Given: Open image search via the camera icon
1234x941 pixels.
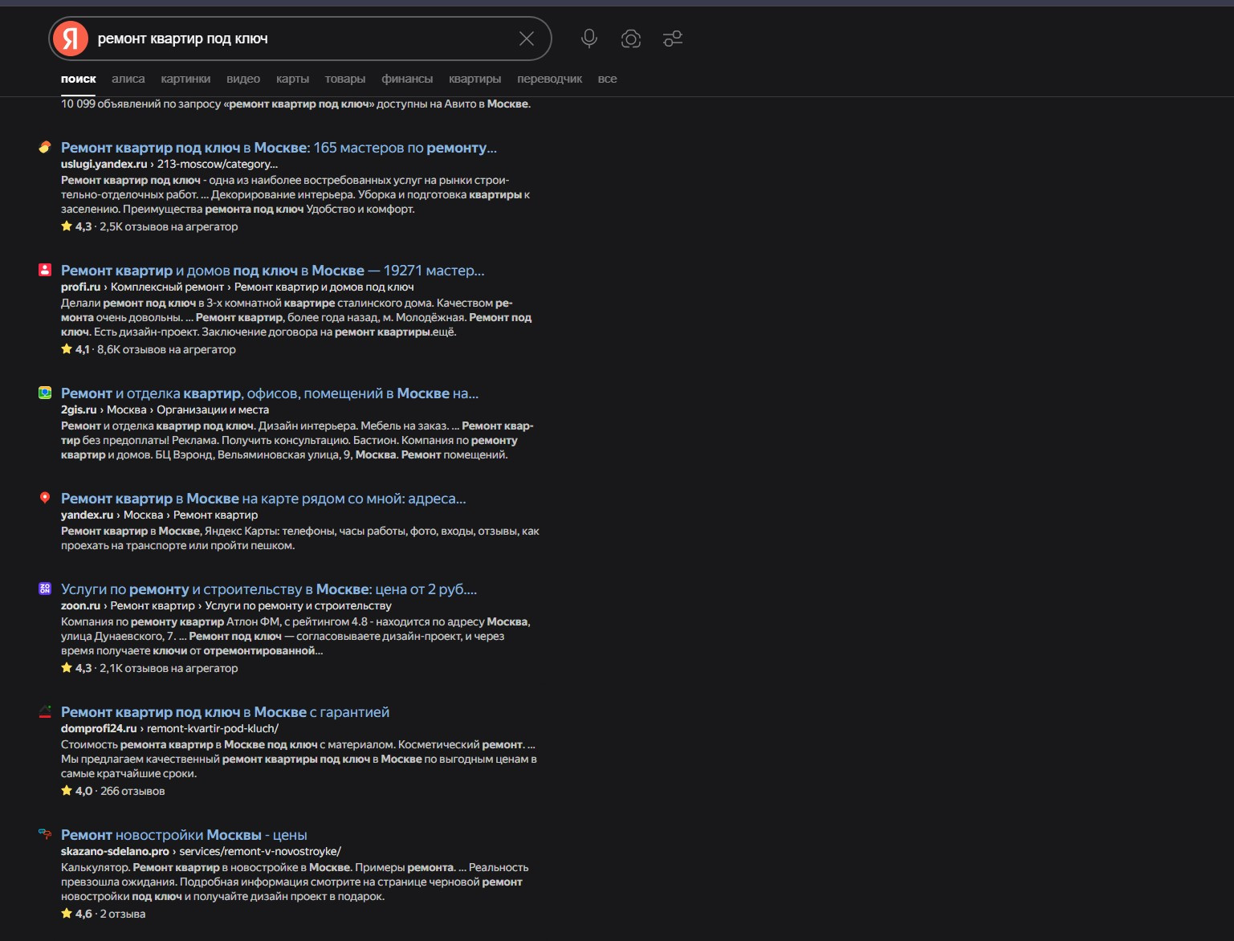Looking at the screenshot, I should 631,39.
